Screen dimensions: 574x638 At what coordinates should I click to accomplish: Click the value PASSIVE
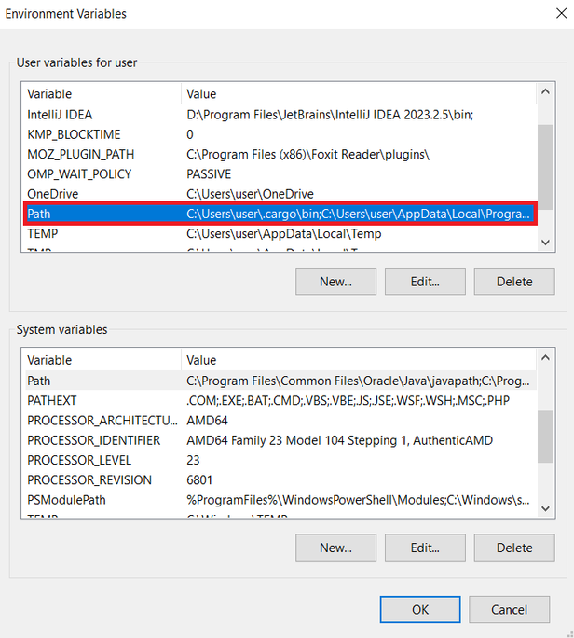[x=209, y=174]
